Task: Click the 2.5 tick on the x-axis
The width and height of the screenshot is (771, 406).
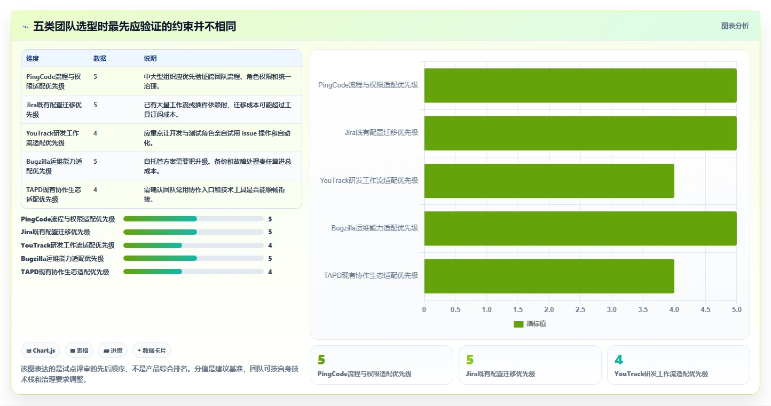Action: [580, 309]
